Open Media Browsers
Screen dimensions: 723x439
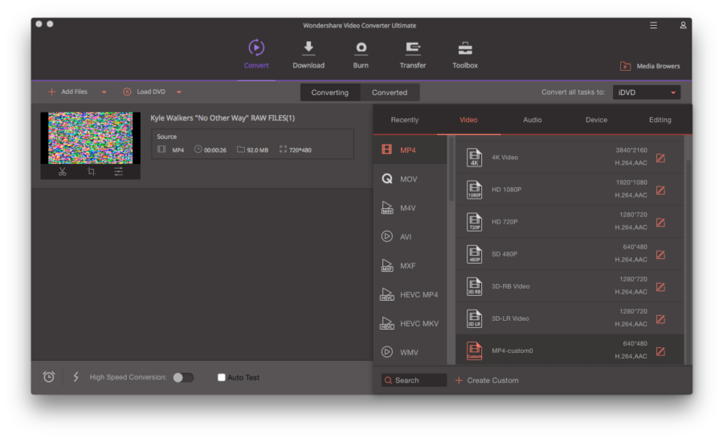[x=650, y=66]
